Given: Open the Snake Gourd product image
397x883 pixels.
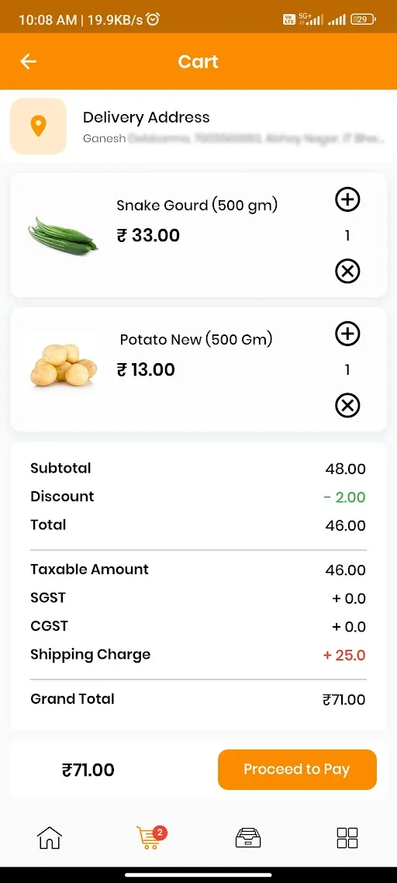Looking at the screenshot, I should pyautogui.click(x=63, y=235).
